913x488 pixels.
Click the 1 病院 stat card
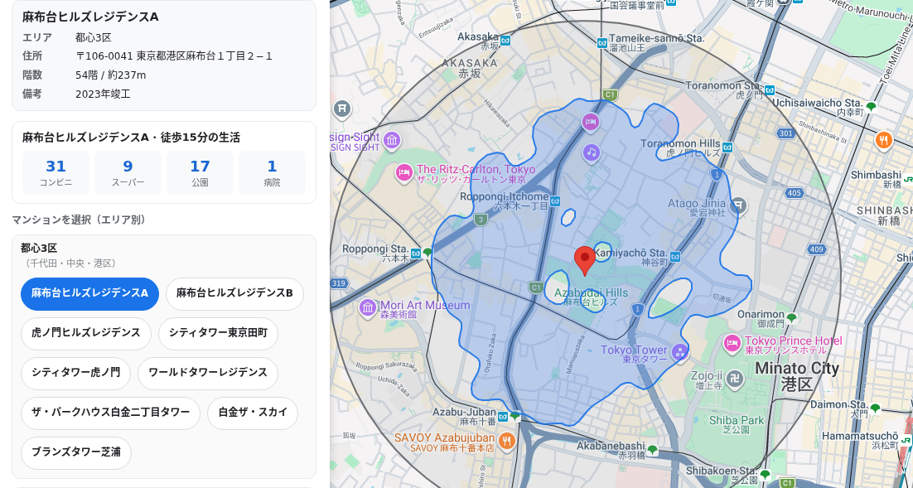pyautogui.click(x=272, y=172)
